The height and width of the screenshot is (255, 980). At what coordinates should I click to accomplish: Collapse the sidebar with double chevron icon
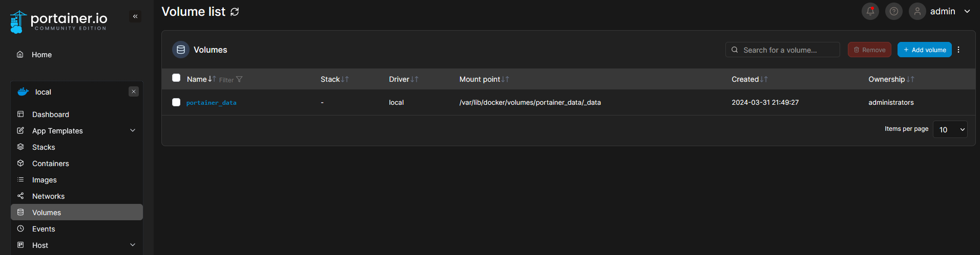135,16
